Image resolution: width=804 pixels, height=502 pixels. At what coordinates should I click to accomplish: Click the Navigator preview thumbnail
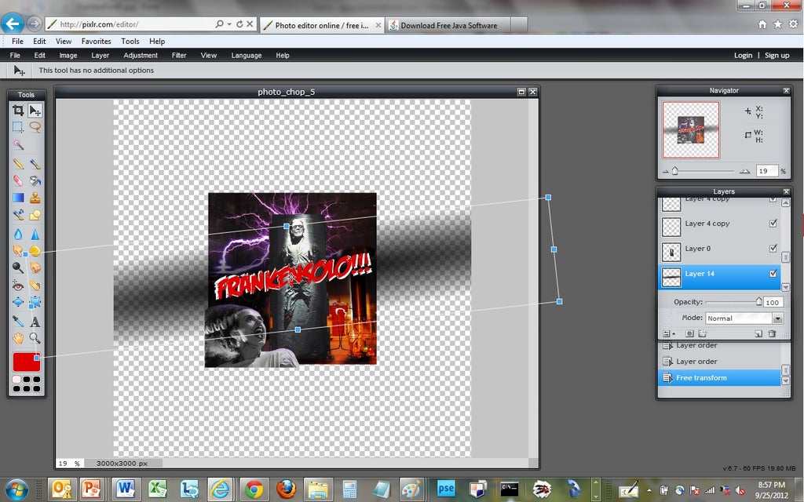coord(691,129)
